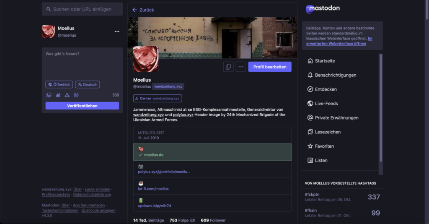Viewport: 429px width, 224px height.
Task: Open Mastodon Über link
Action: click(65, 205)
